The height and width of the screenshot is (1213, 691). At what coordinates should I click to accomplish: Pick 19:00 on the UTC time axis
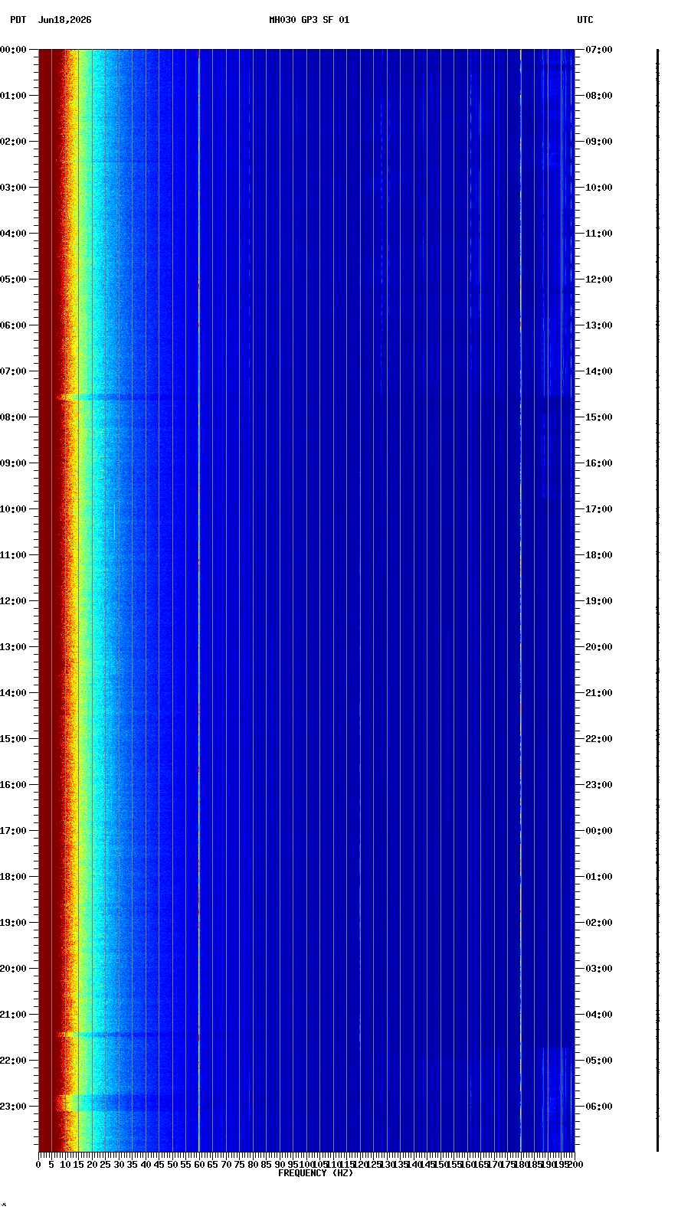point(599,601)
